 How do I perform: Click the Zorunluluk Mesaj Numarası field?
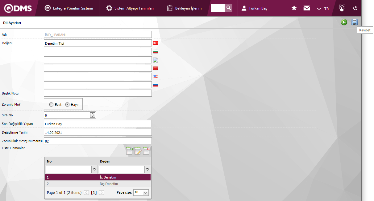pos(98,141)
